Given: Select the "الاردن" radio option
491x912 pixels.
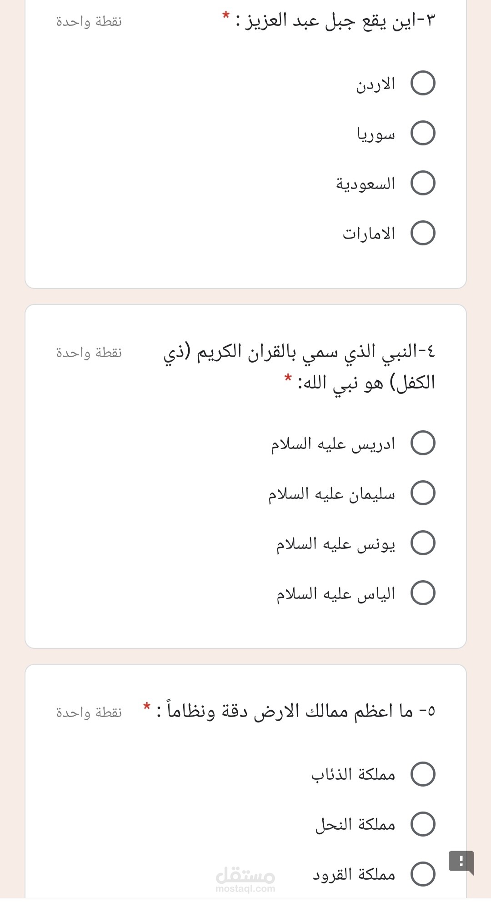Looking at the screenshot, I should click(x=423, y=83).
